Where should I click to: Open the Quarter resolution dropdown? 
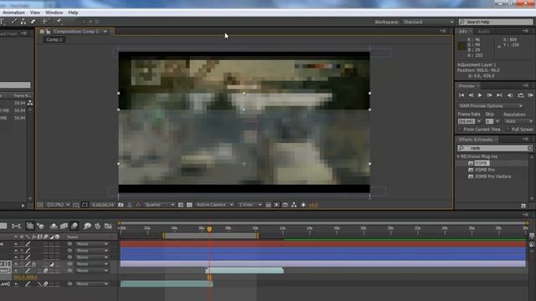(160, 205)
